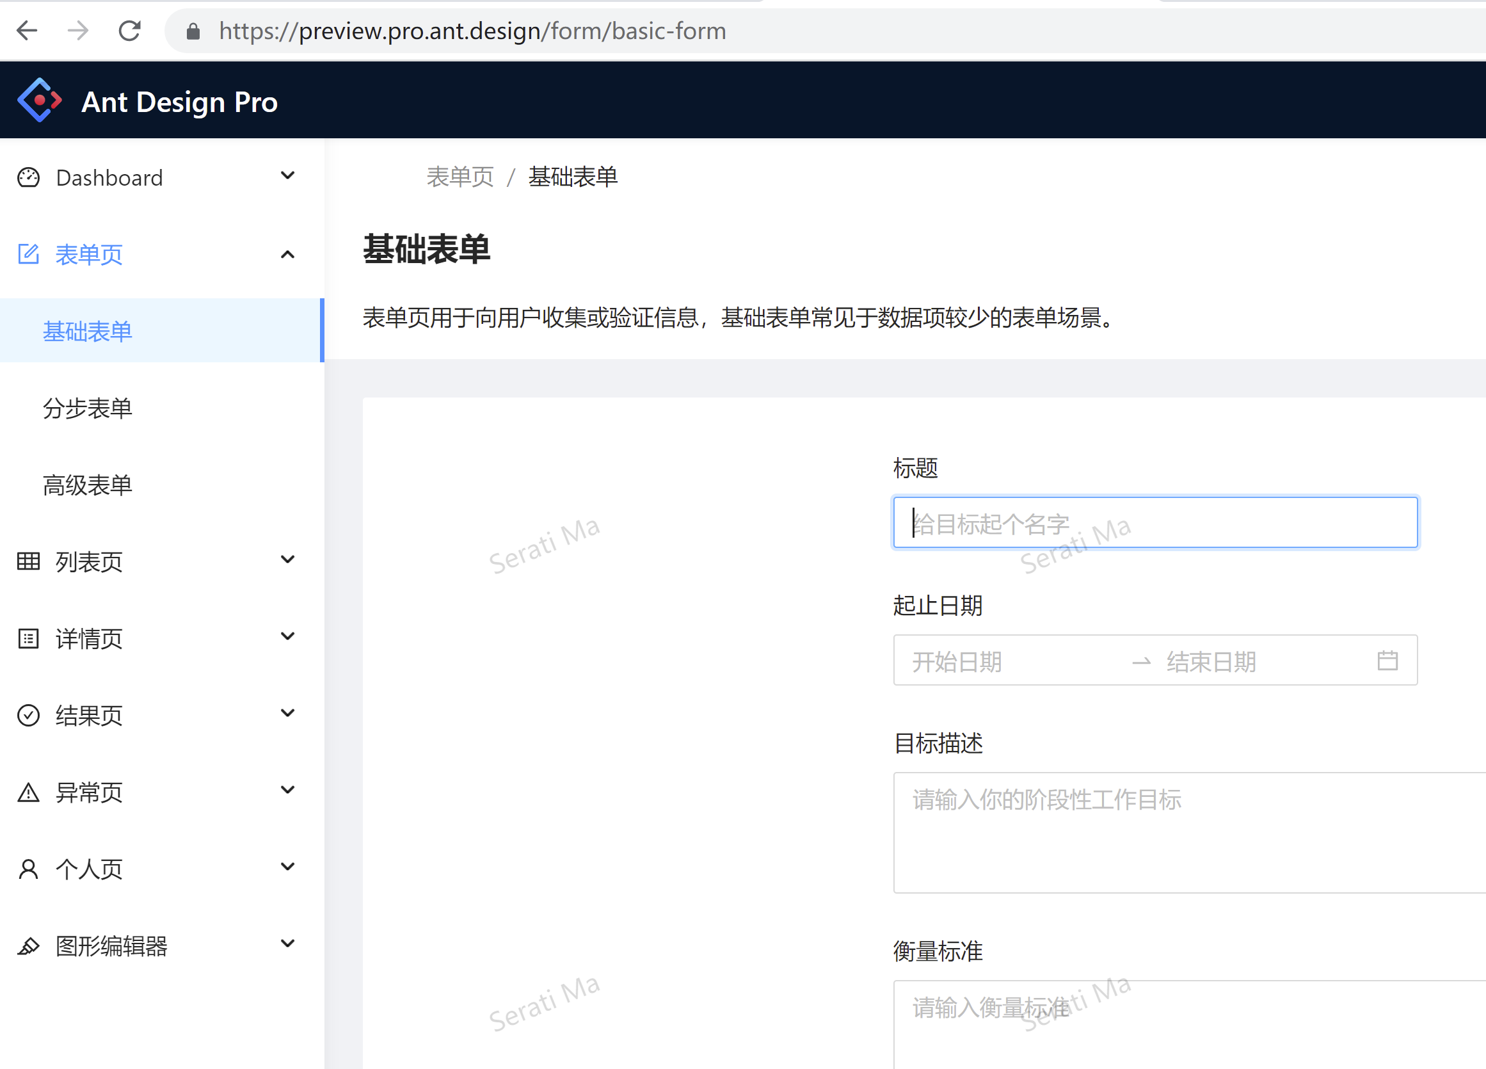The height and width of the screenshot is (1069, 1486).
Task: Click the Dashboard gauge icon
Action: click(x=28, y=177)
